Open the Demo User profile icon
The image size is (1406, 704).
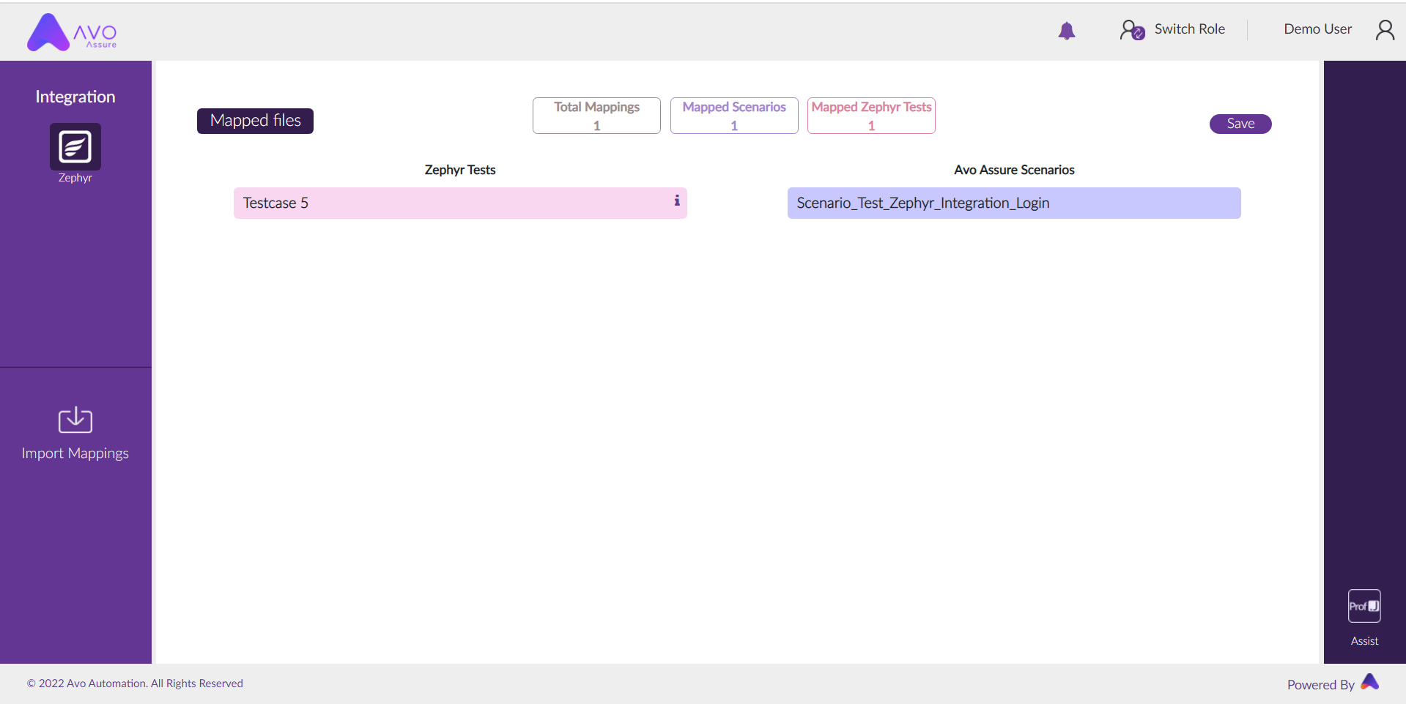1385,30
